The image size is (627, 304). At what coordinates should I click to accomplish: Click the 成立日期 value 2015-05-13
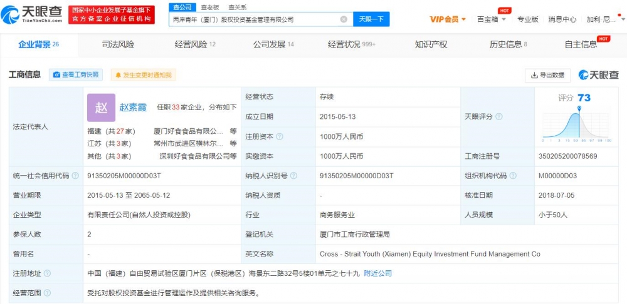tap(337, 117)
